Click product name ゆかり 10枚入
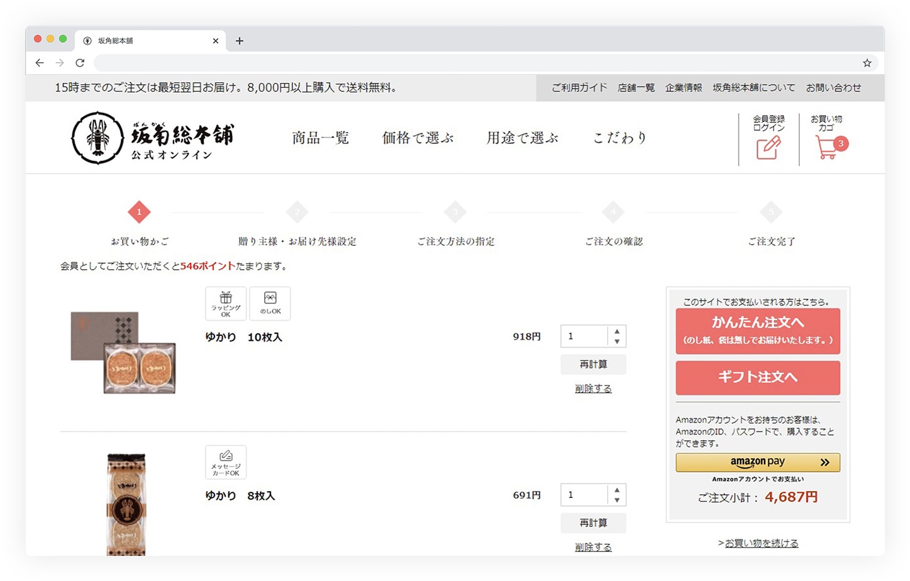The height and width of the screenshot is (581, 910). click(x=244, y=338)
